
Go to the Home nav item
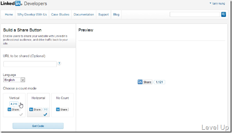coord(9,14)
